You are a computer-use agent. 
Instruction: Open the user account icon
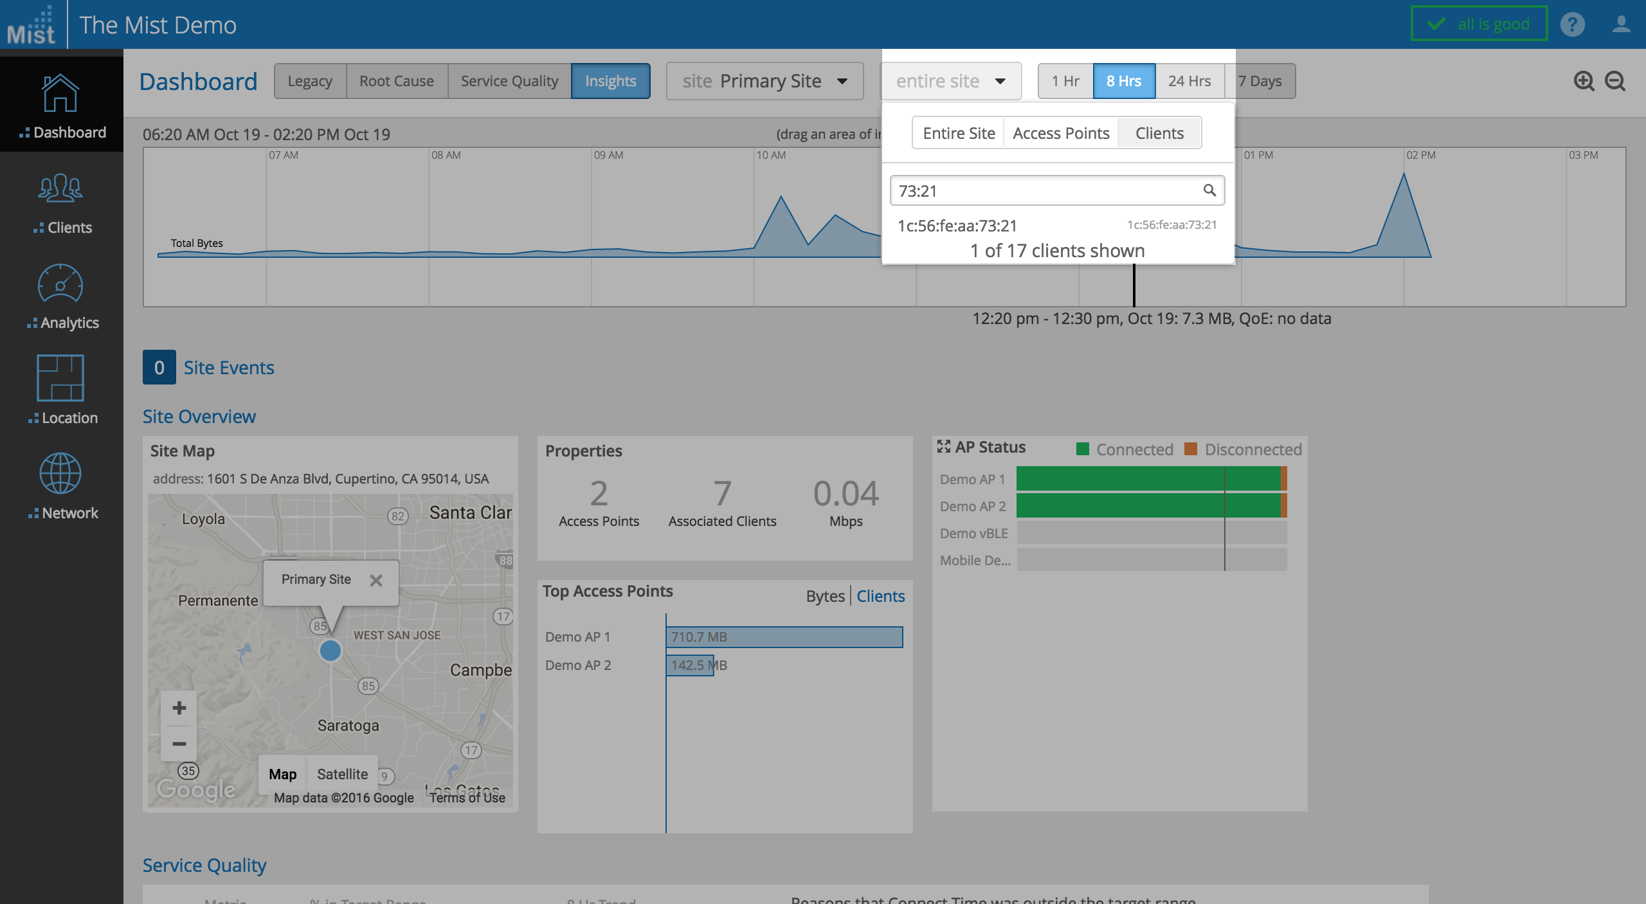[x=1621, y=25]
